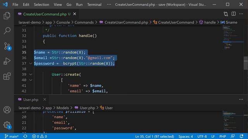The width and height of the screenshot is (248, 139).
Task: Click feedback icon in status bar
Action: tap(232, 136)
